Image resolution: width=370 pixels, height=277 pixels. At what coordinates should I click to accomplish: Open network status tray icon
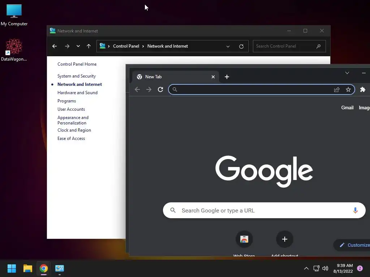(x=316, y=268)
